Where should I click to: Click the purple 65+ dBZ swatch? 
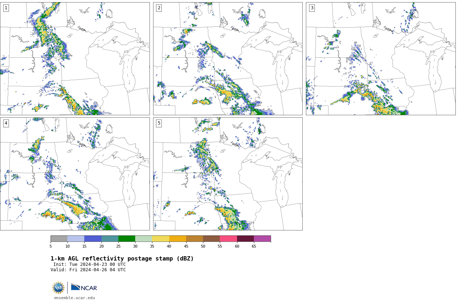[x=262, y=239]
